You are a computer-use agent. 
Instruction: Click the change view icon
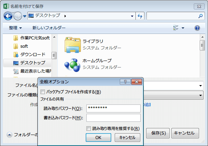pos(176,28)
